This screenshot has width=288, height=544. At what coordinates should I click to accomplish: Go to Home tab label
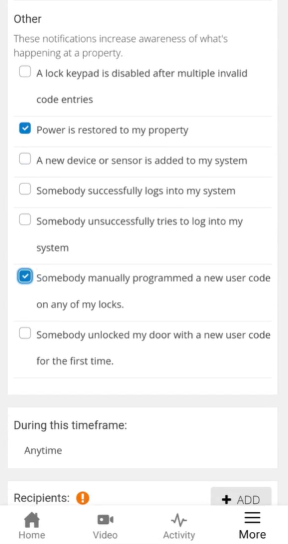(31, 535)
